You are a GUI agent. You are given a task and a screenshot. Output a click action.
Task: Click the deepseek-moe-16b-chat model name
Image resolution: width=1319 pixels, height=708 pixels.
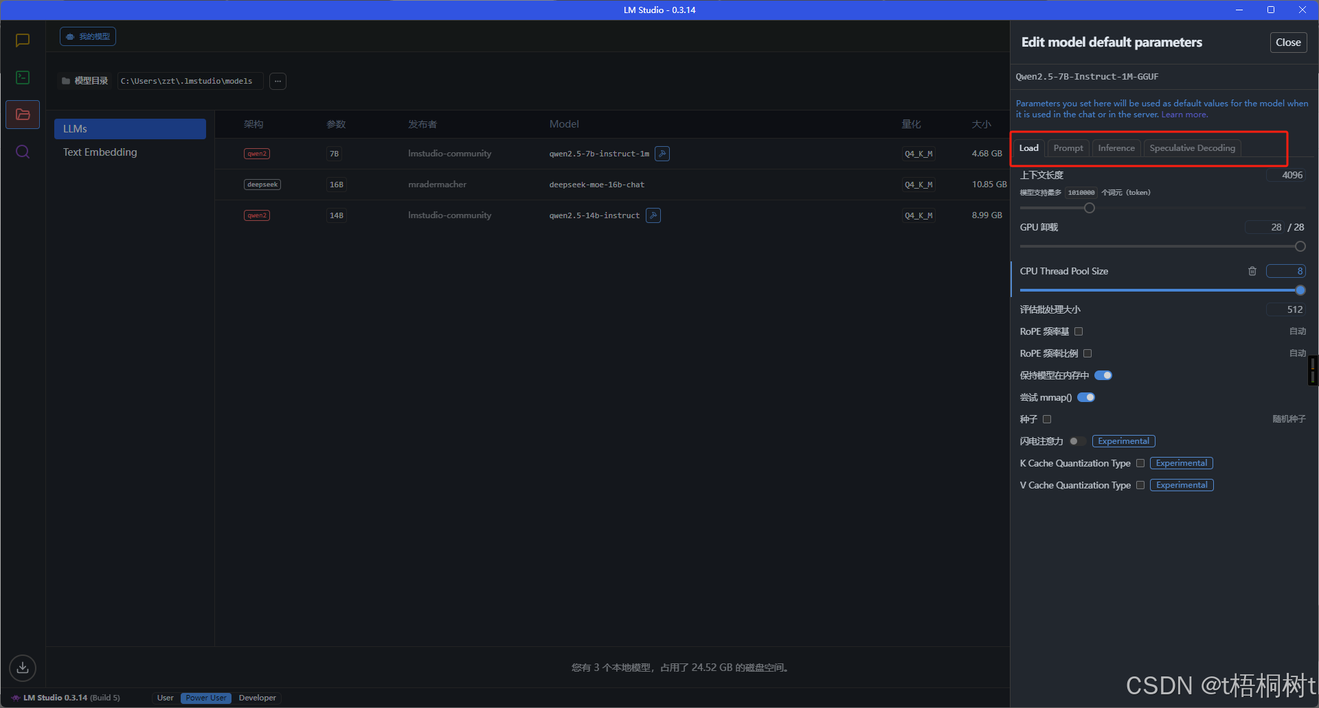point(597,185)
